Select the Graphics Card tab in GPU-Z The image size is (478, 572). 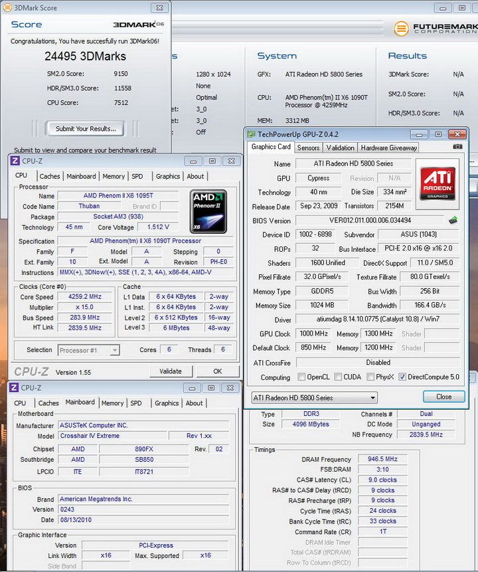coord(271,147)
